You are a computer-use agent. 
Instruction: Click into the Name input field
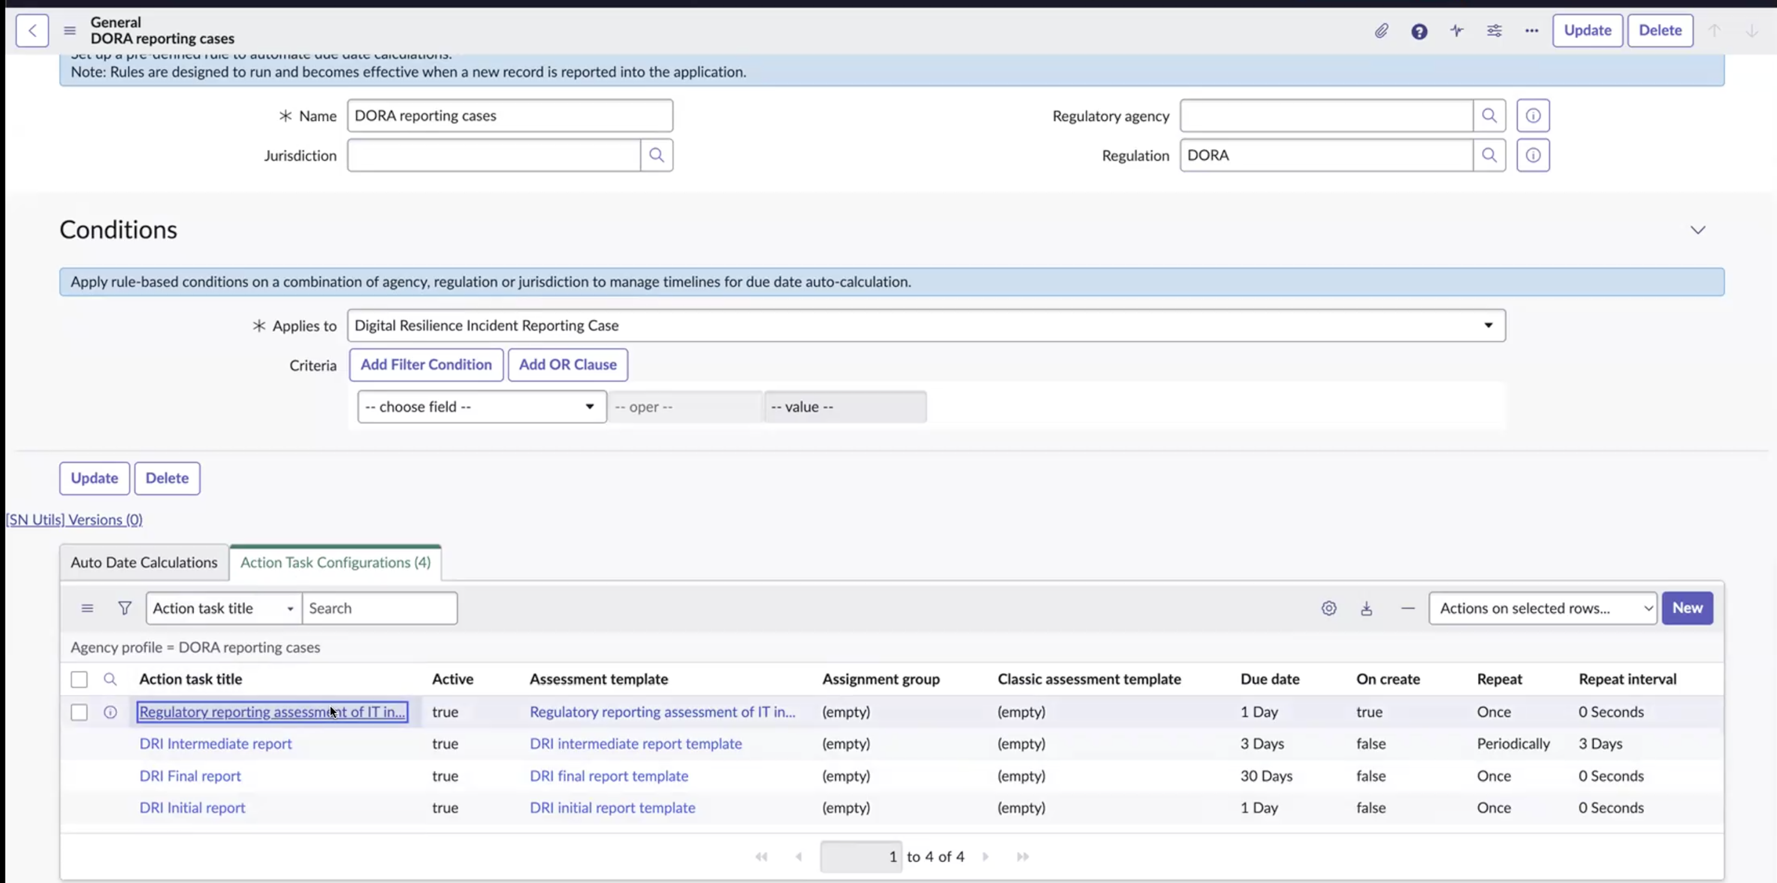coord(510,115)
